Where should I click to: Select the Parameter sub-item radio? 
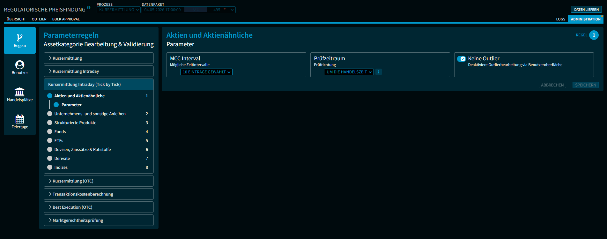click(56, 105)
